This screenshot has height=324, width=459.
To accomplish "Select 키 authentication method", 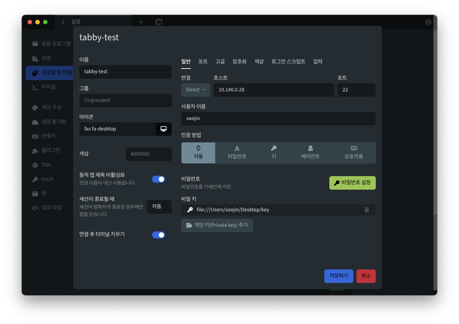I will click(x=274, y=153).
